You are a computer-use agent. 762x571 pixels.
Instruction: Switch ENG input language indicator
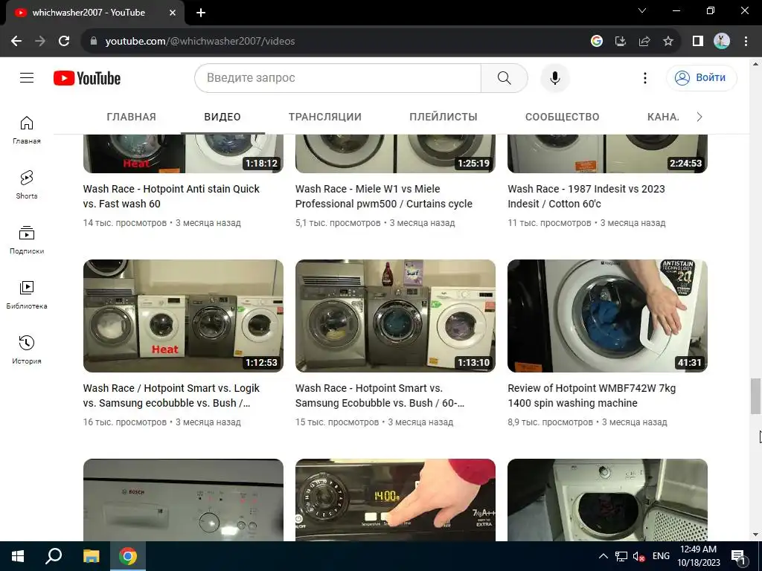[661, 556]
